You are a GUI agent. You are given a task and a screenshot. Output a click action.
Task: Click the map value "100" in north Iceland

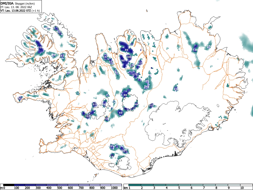pyautogui.click(x=129, y=57)
